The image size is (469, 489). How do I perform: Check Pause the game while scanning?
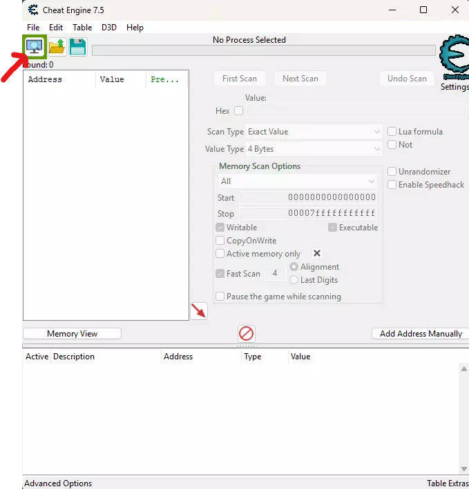pyautogui.click(x=220, y=297)
